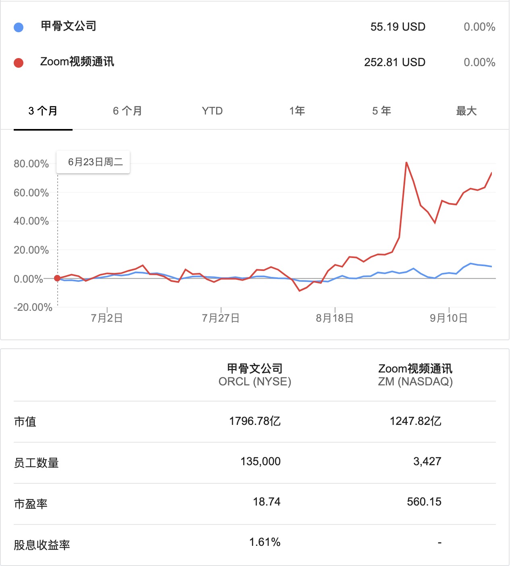
Task: Click the Zoom视频通讯 legend name
Action: tap(77, 62)
